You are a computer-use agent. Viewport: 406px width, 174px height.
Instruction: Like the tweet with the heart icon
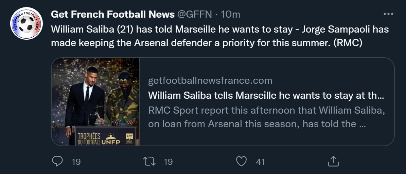click(x=241, y=161)
